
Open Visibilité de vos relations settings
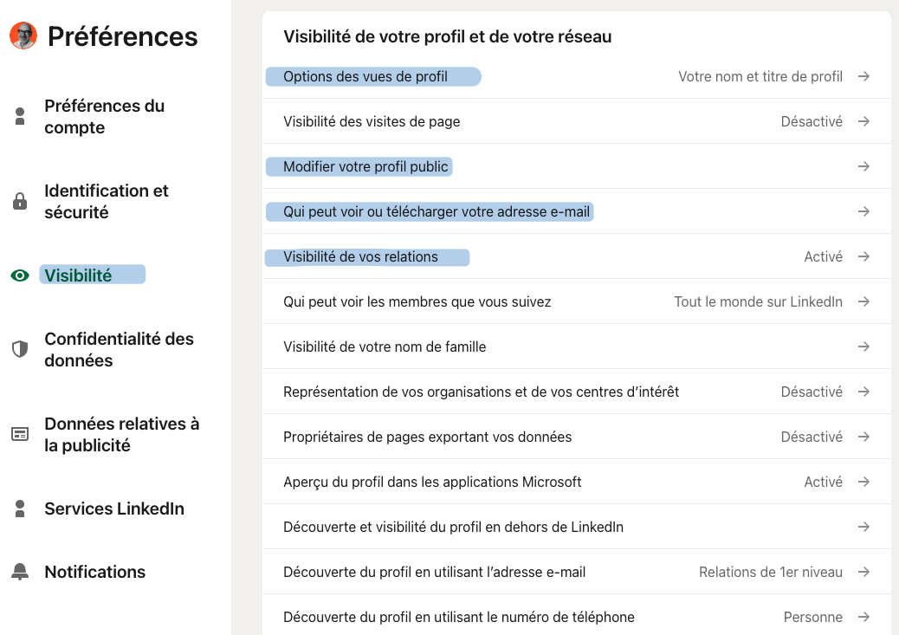[366, 256]
